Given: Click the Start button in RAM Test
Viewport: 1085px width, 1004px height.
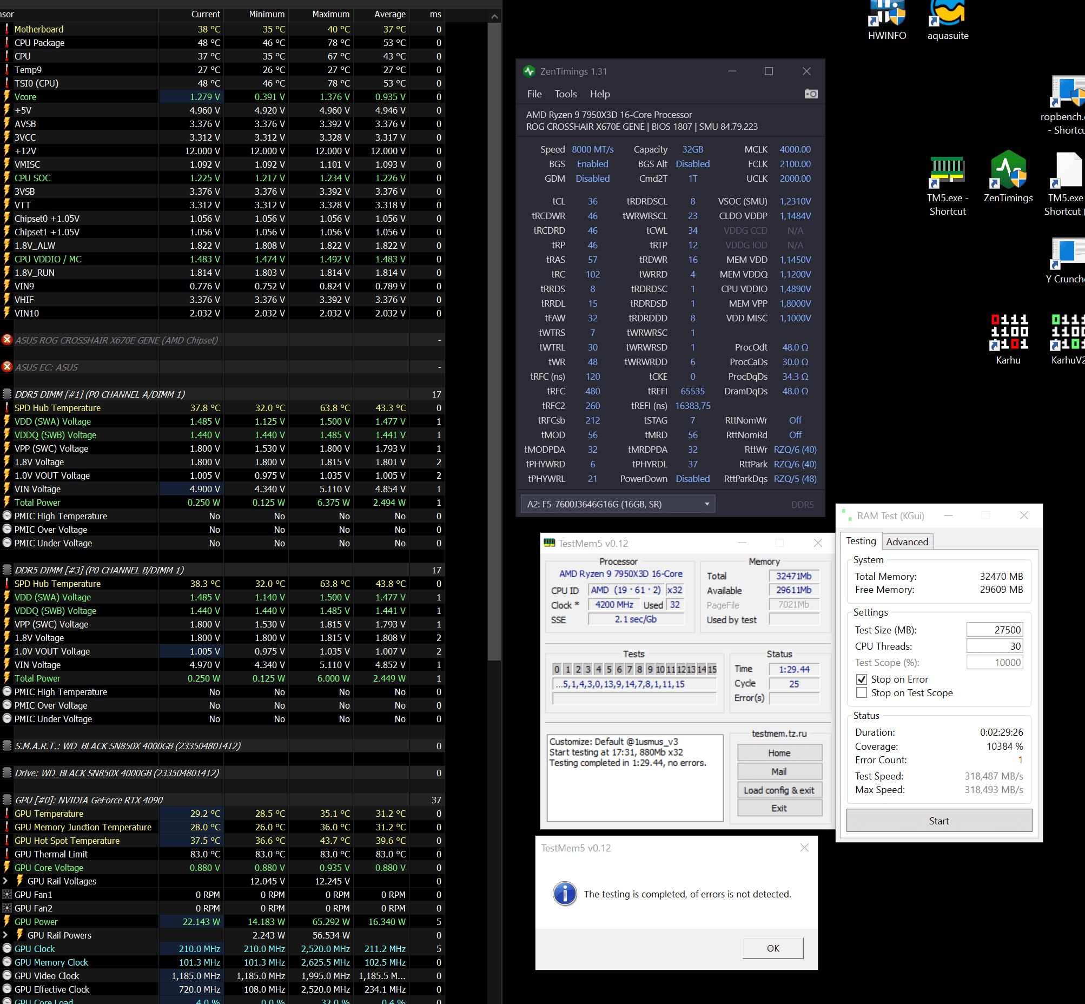Looking at the screenshot, I should [x=938, y=821].
